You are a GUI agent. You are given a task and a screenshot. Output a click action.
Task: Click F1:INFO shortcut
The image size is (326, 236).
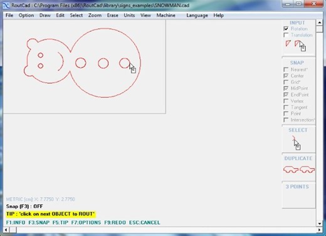[16, 222]
